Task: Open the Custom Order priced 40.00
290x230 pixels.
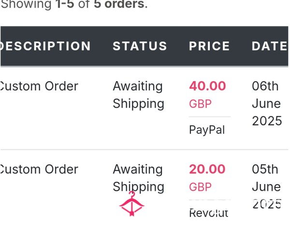Action: (39, 86)
